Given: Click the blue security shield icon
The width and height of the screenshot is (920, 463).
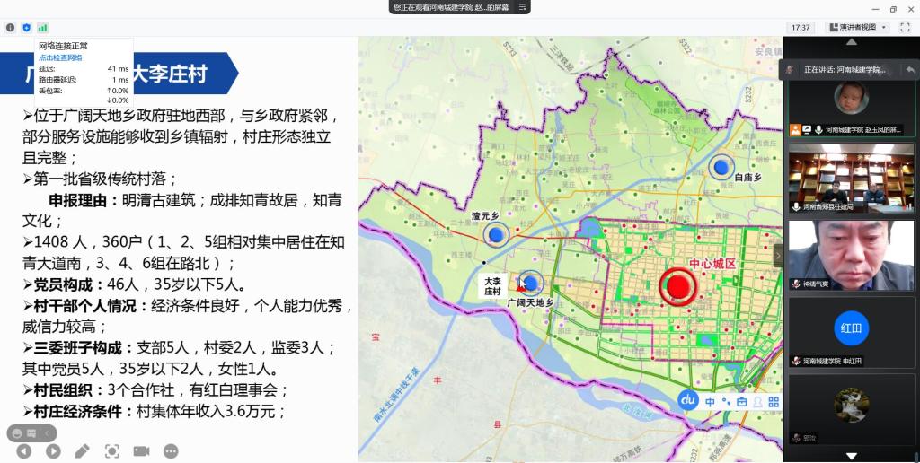Looking at the screenshot, I should coord(26,28).
